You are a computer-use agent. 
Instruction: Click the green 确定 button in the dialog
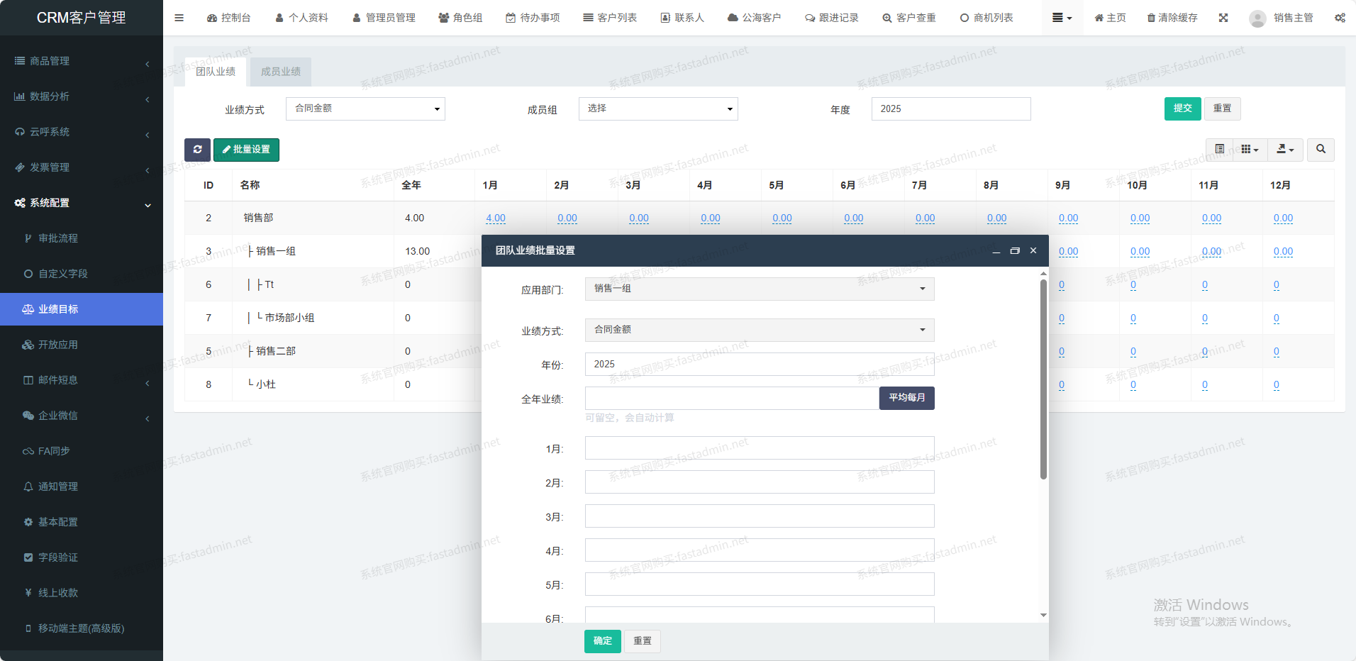coord(602,641)
